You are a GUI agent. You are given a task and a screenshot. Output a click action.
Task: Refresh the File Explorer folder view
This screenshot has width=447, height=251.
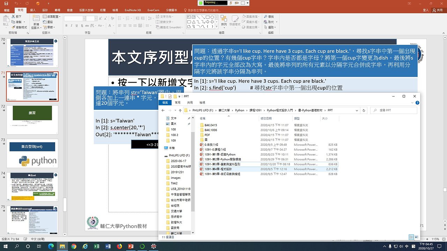pyautogui.click(x=364, y=110)
